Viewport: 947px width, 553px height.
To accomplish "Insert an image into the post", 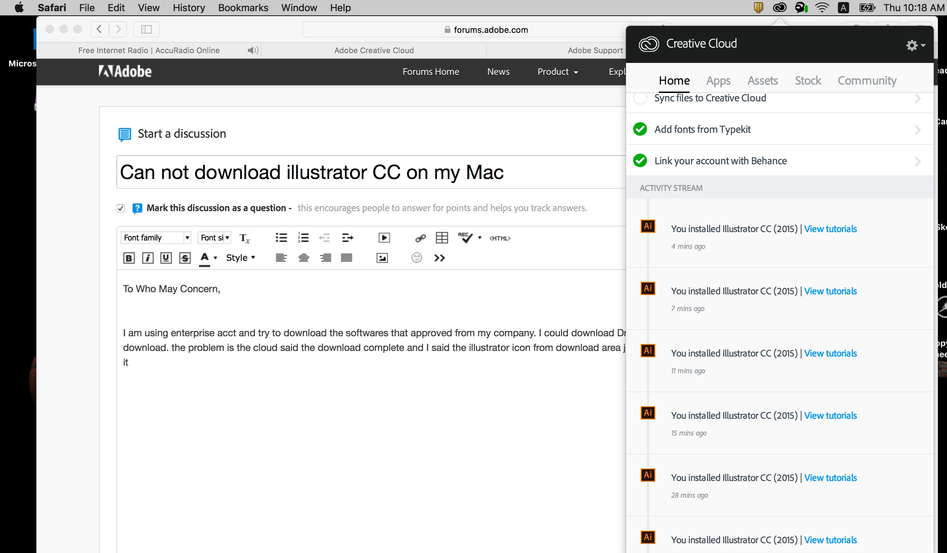I will click(382, 258).
